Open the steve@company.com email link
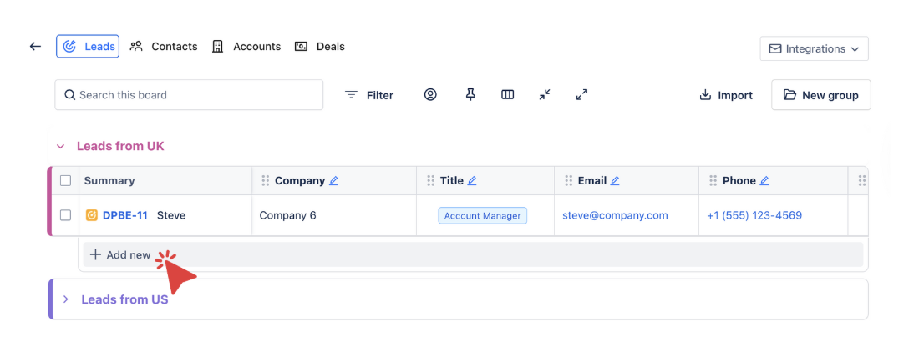 (615, 216)
